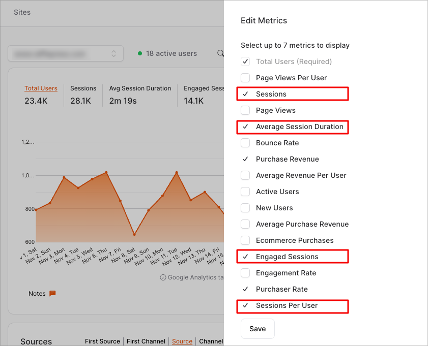Enable the Active Users metric
The image size is (428, 346).
tap(245, 192)
